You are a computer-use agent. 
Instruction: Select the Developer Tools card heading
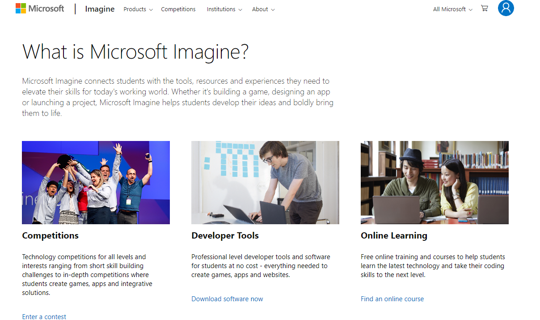(x=225, y=235)
